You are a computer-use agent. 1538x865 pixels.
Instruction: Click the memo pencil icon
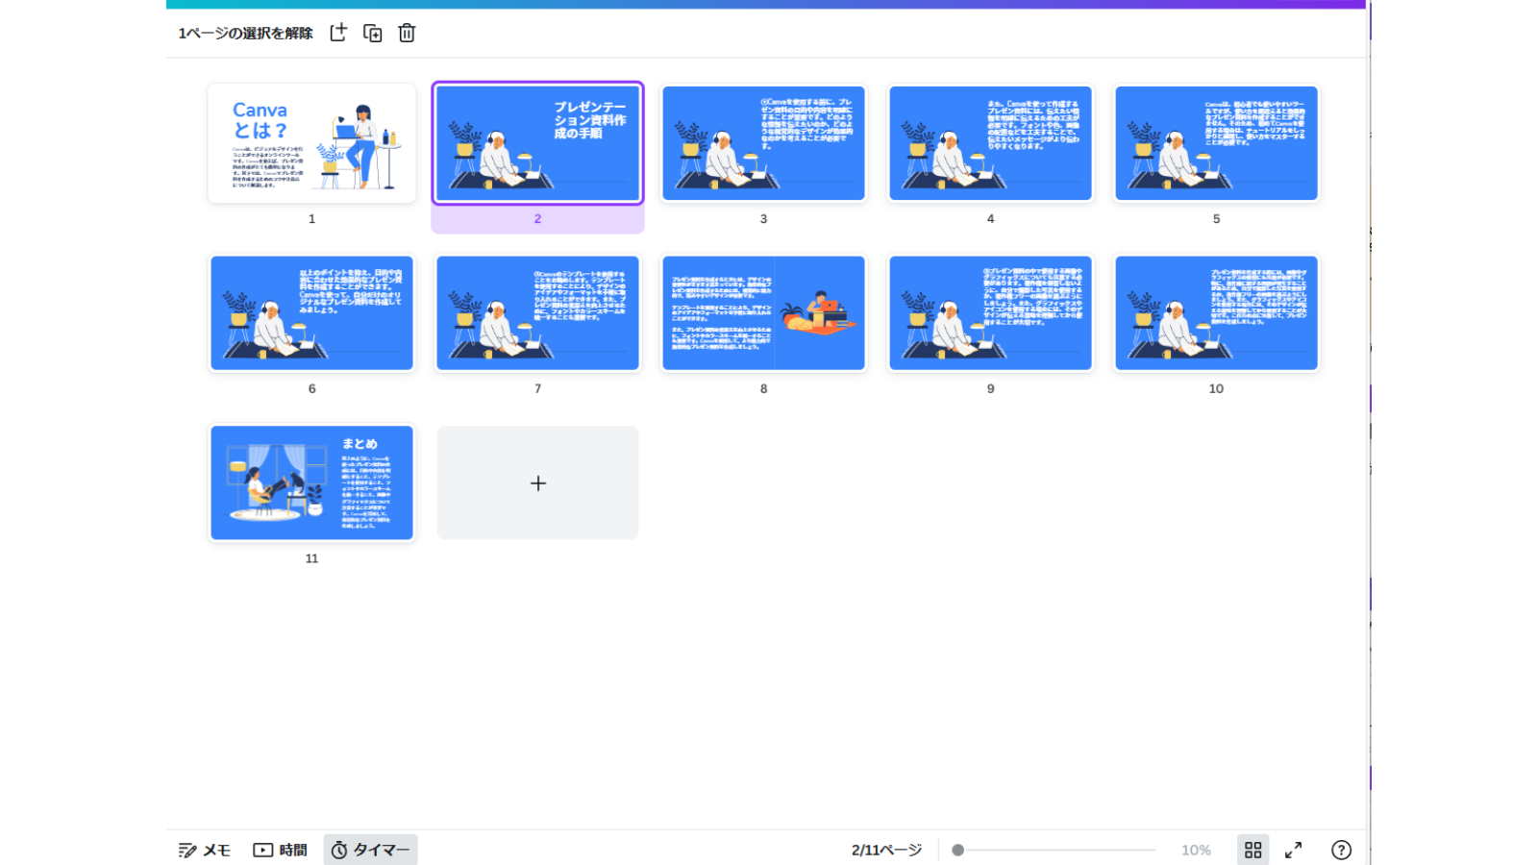[187, 850]
